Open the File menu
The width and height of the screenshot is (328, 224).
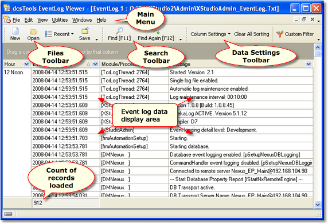coord(16,20)
